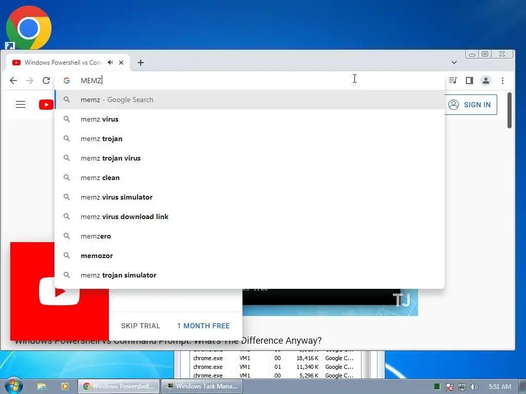Screen dimensions: 526x394
Task: Click 1 MONTH FREE in the promo
Action: coord(203,326)
